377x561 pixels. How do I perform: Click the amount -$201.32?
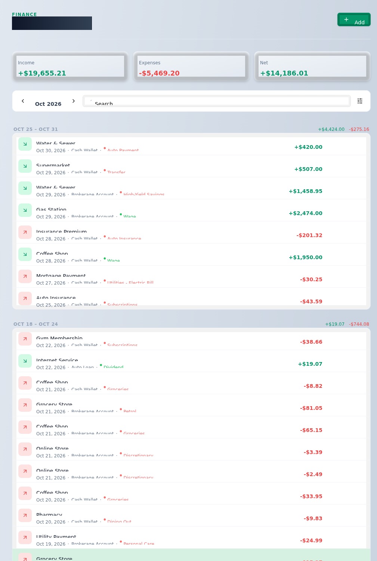click(309, 235)
